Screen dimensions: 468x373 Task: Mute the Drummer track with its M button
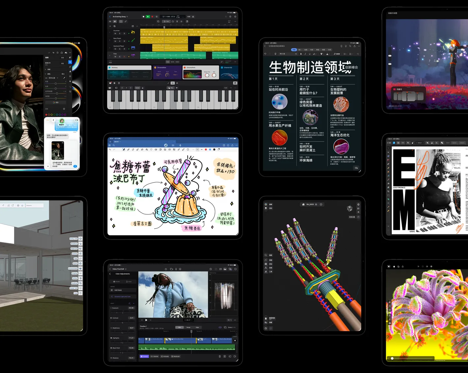pyautogui.click(x=115, y=34)
